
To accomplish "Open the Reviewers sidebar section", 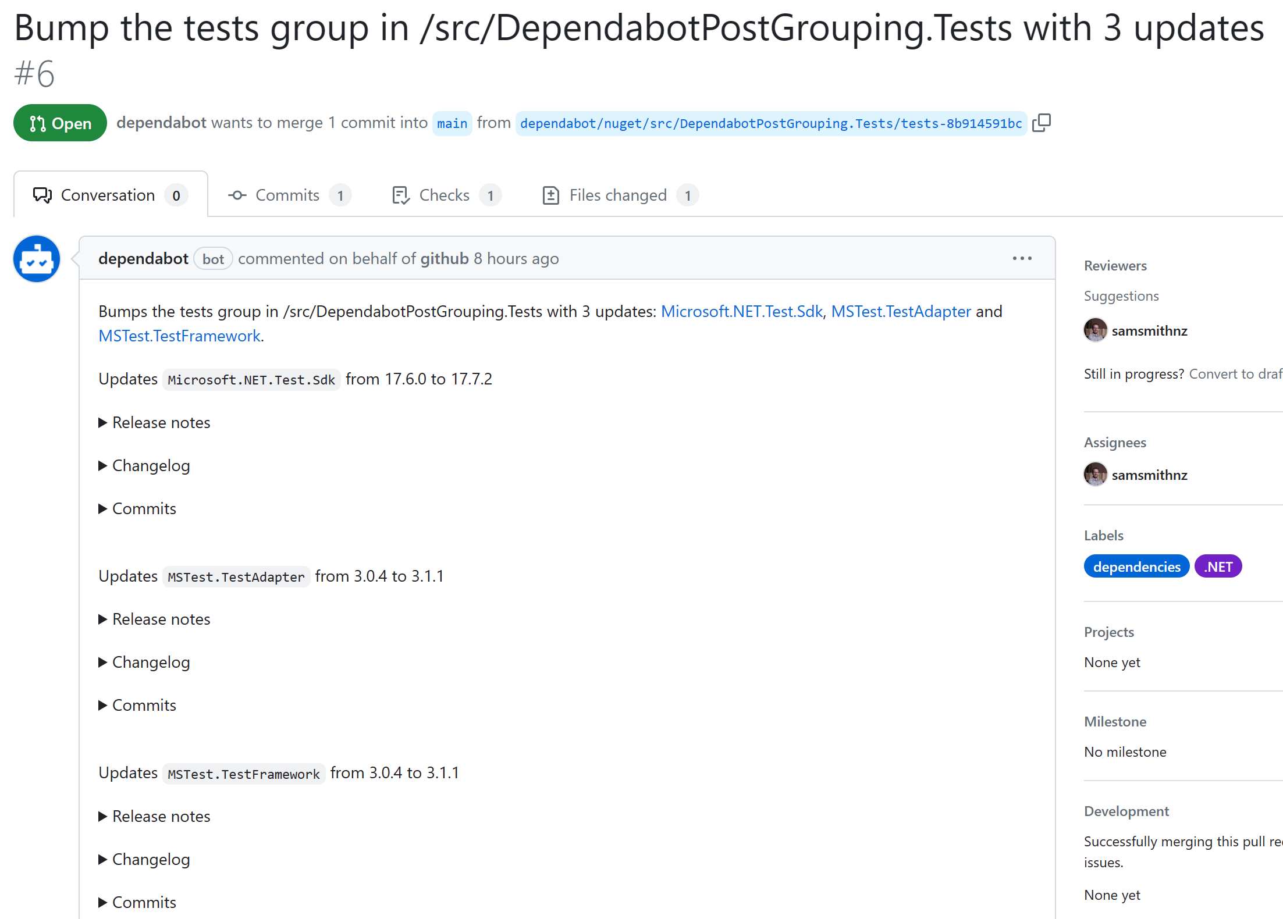I will [x=1115, y=265].
